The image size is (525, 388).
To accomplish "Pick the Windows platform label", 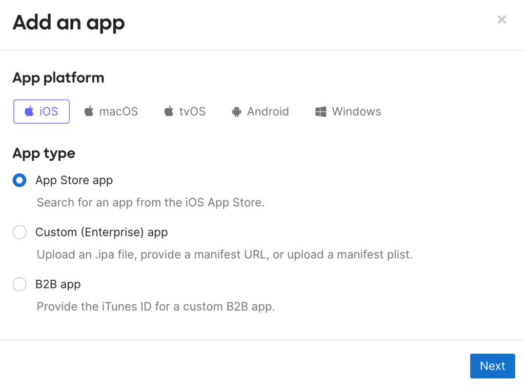I will pos(356,111).
